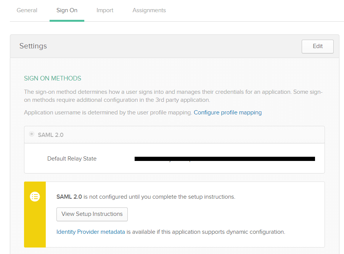Click the 'Application username is determined' text
344x254 pixels.
coord(108,113)
